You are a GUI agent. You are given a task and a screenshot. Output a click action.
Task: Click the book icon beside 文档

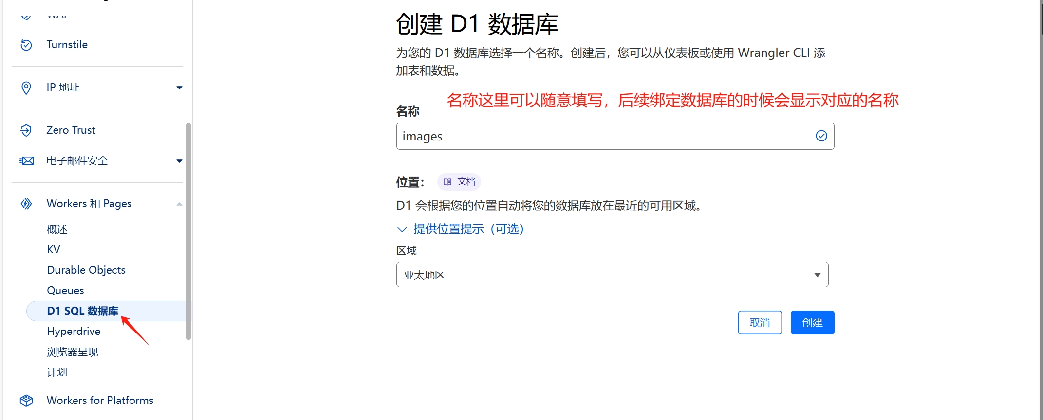pyautogui.click(x=447, y=182)
